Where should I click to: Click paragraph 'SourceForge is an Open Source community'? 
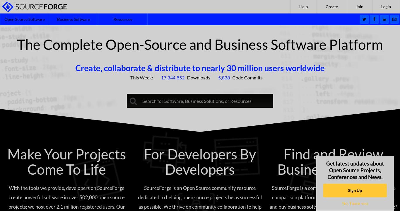point(200,198)
